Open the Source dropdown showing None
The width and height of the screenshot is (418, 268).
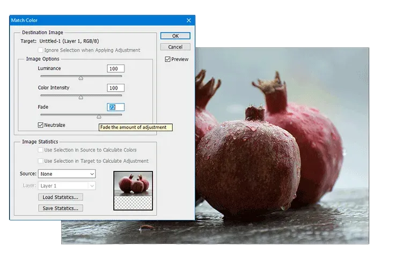coord(67,174)
